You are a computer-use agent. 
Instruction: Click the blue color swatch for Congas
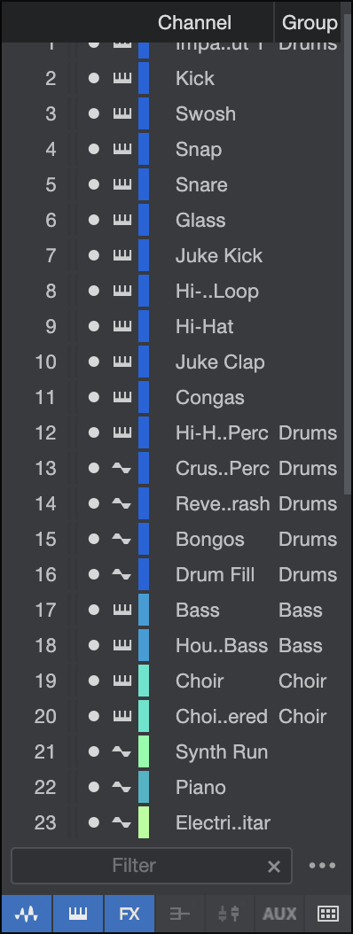coord(144,397)
